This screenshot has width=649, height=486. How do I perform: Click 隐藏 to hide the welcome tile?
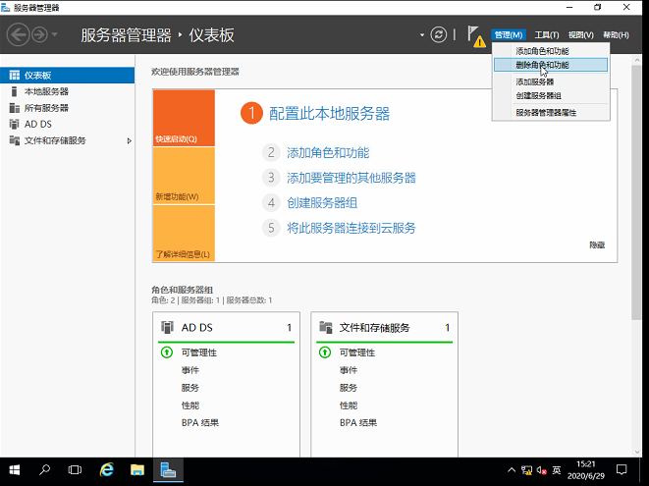coord(597,245)
